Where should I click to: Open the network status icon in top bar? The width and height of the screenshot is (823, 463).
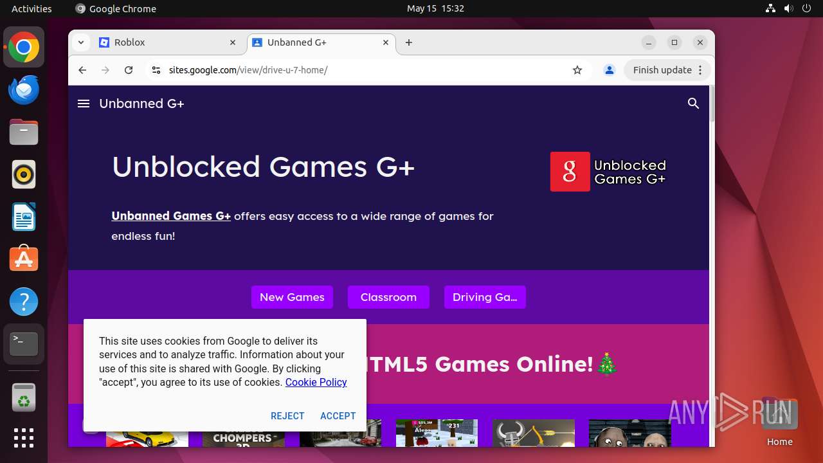pyautogui.click(x=771, y=8)
